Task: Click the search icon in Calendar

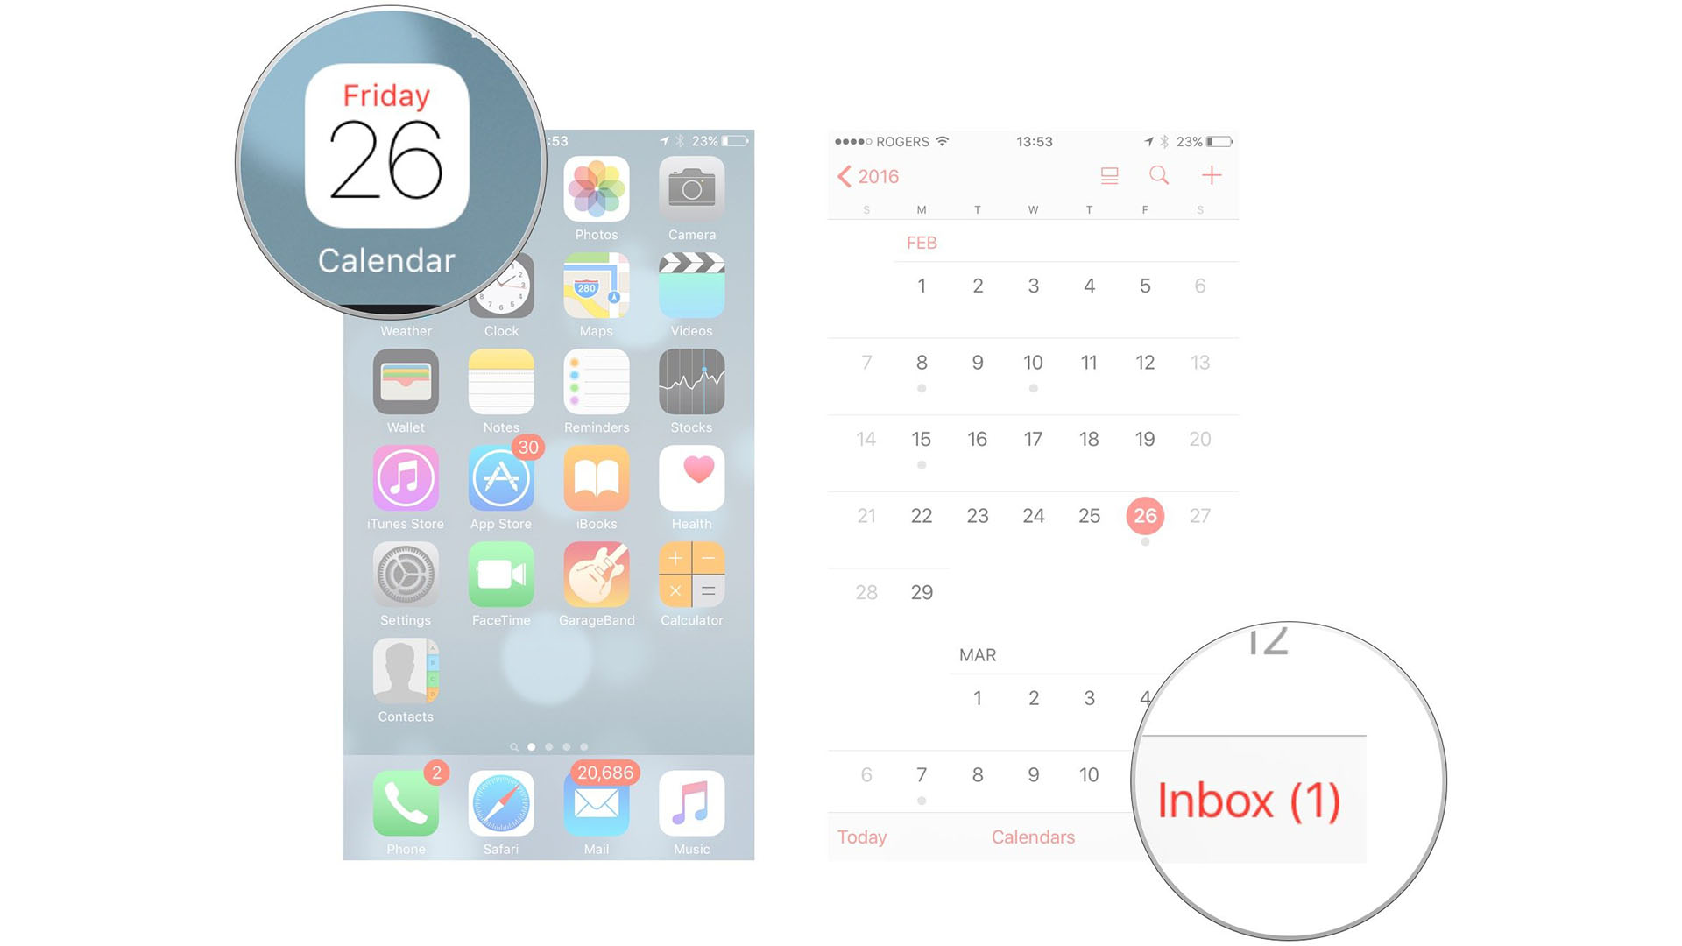Action: (x=1160, y=175)
